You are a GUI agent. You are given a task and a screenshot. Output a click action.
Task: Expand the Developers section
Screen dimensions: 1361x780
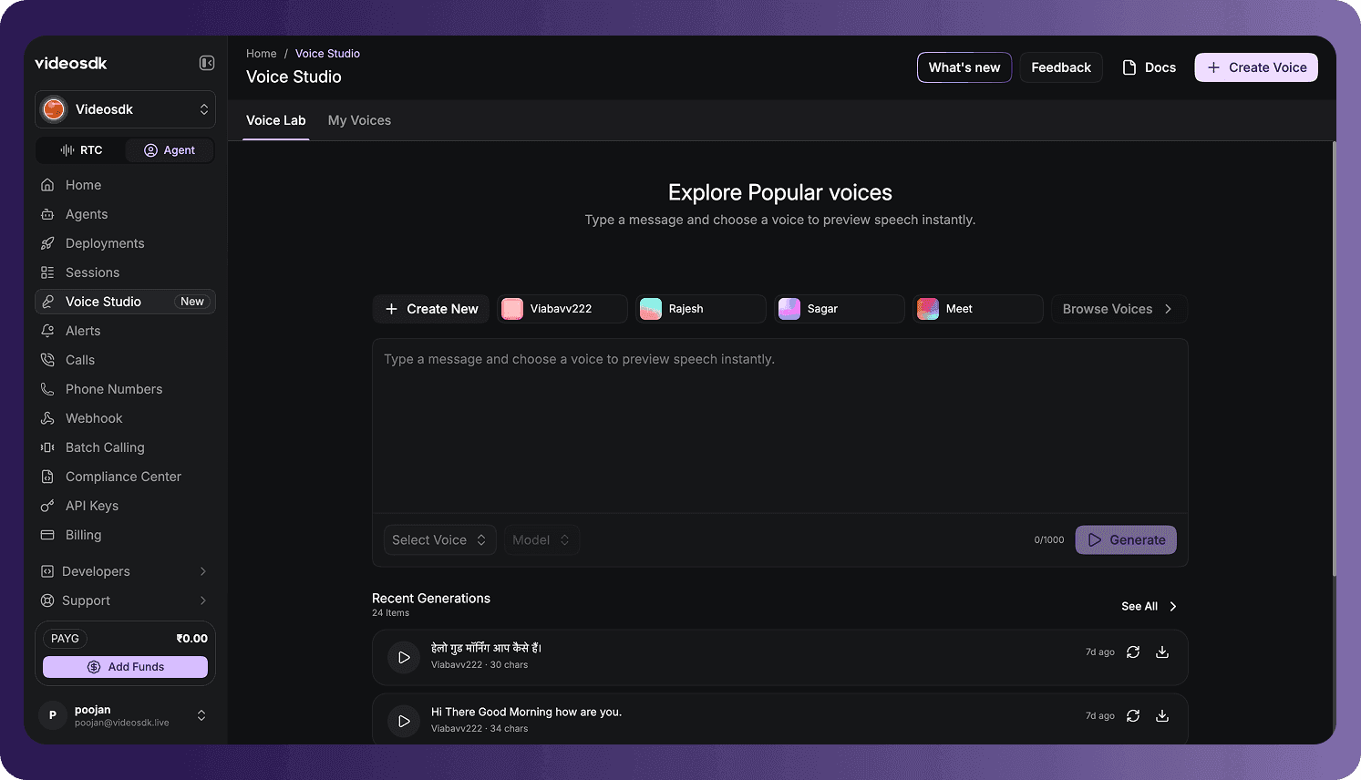125,571
